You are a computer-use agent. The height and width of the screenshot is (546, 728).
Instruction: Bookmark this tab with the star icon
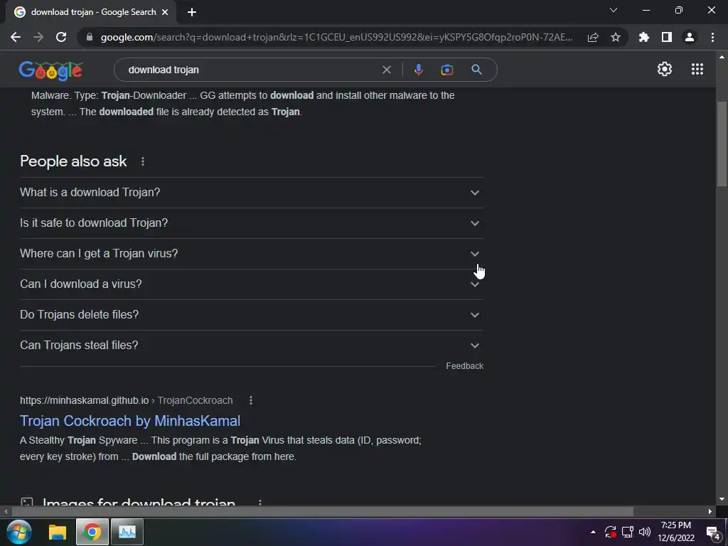tap(616, 37)
